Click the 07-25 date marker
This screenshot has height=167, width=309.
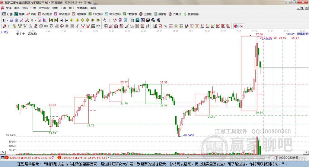click(273, 38)
